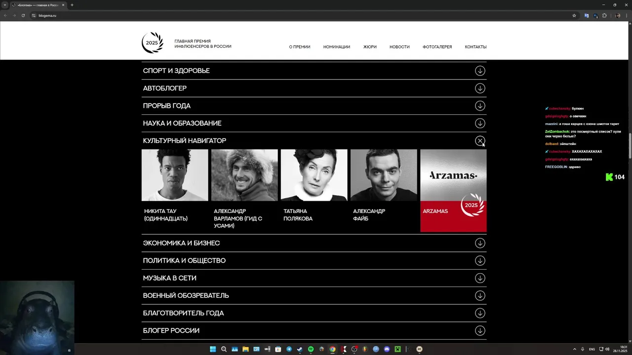Open Chrome's three-dot menu
Viewport: 632px width, 355px height.
pos(627,15)
